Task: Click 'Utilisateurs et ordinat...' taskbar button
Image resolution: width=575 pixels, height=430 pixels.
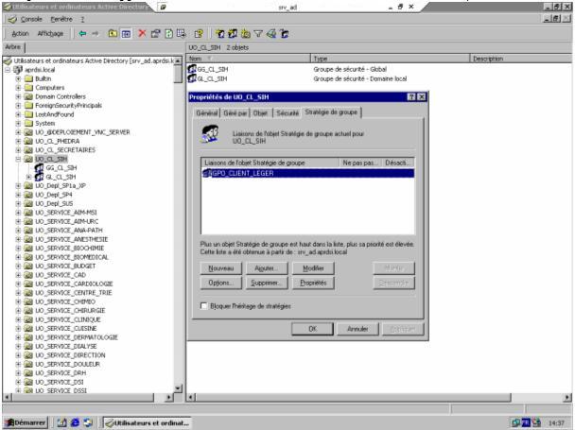Action: [148, 422]
